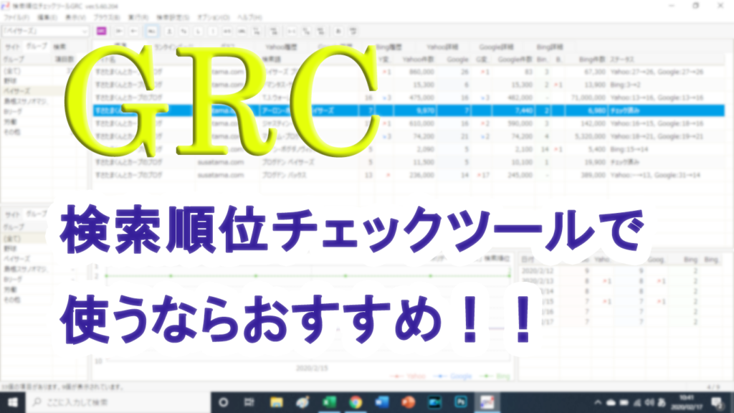734x413 pixels.
Task: Select その他 in upper group list
Action: pos(11,132)
